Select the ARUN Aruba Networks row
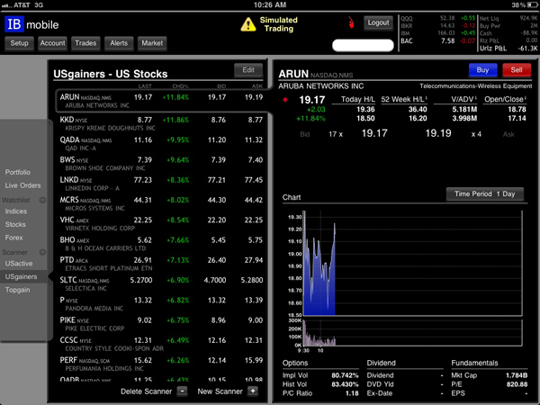 click(x=161, y=101)
